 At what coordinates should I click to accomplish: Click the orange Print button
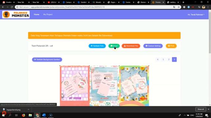(171, 46)
